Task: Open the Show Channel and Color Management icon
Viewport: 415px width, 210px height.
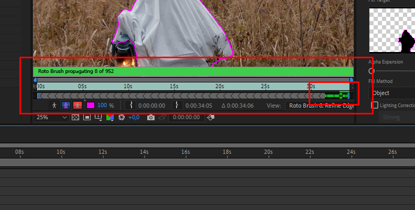Action: click(110, 117)
